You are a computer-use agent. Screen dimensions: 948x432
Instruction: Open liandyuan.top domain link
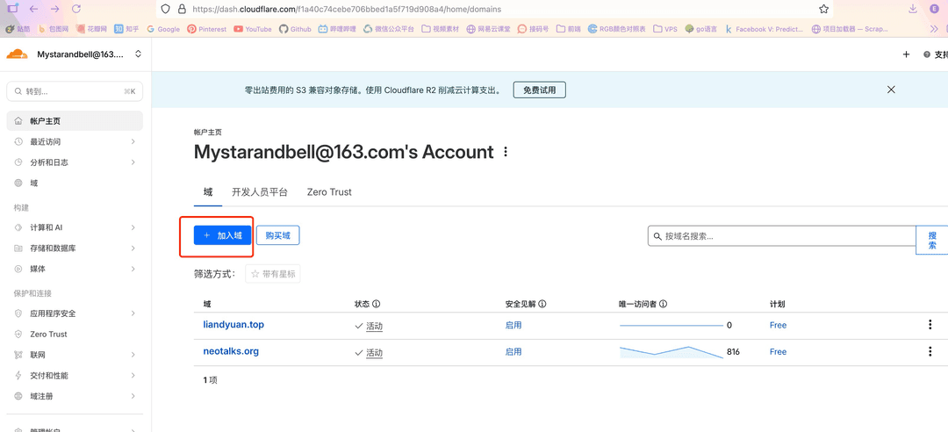tap(233, 324)
